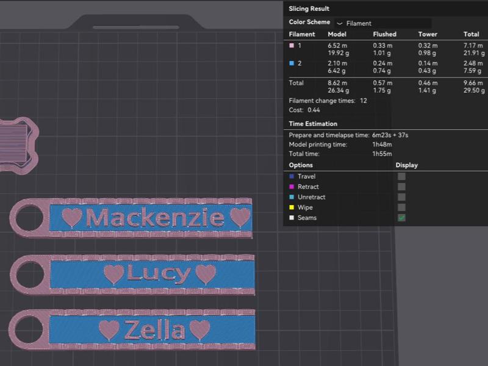
Task: Click the blue swatch for Filament 2
Action: tap(292, 63)
